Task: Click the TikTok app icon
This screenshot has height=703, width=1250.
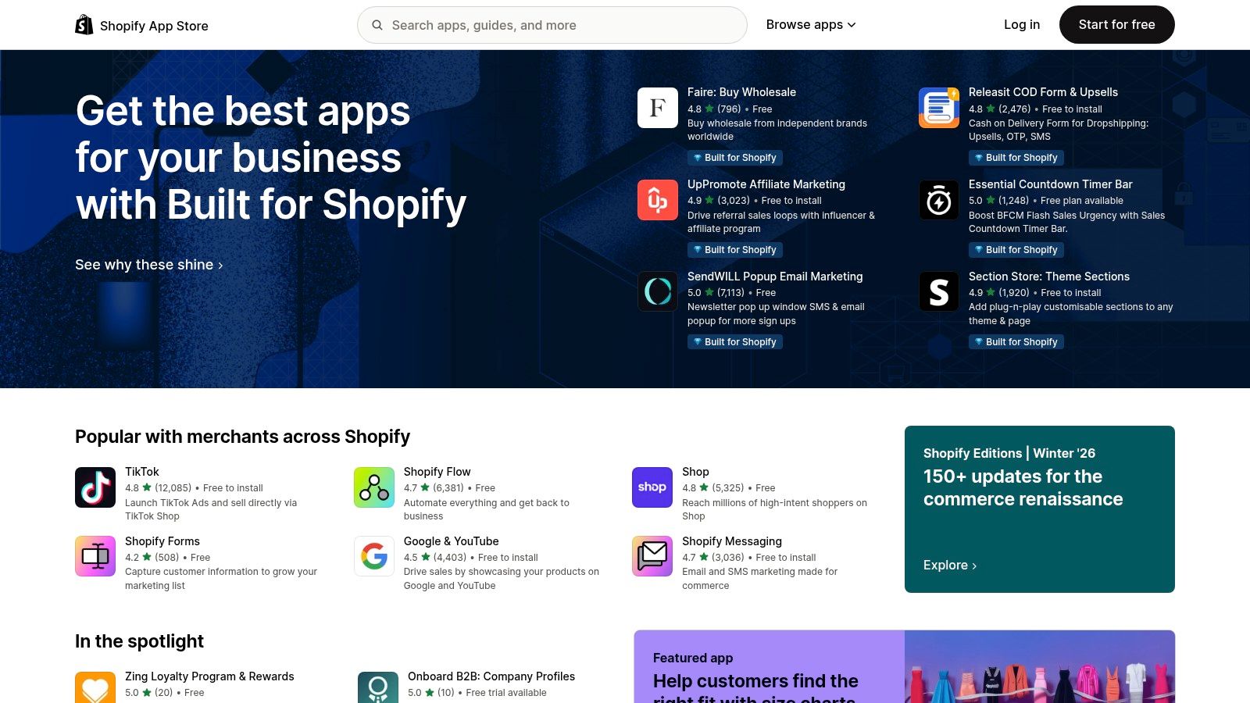Action: [95, 487]
